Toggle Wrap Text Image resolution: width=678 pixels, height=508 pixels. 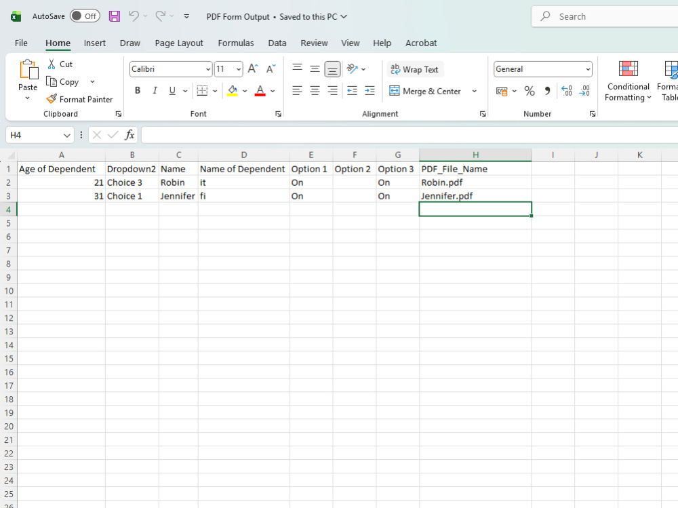[415, 69]
